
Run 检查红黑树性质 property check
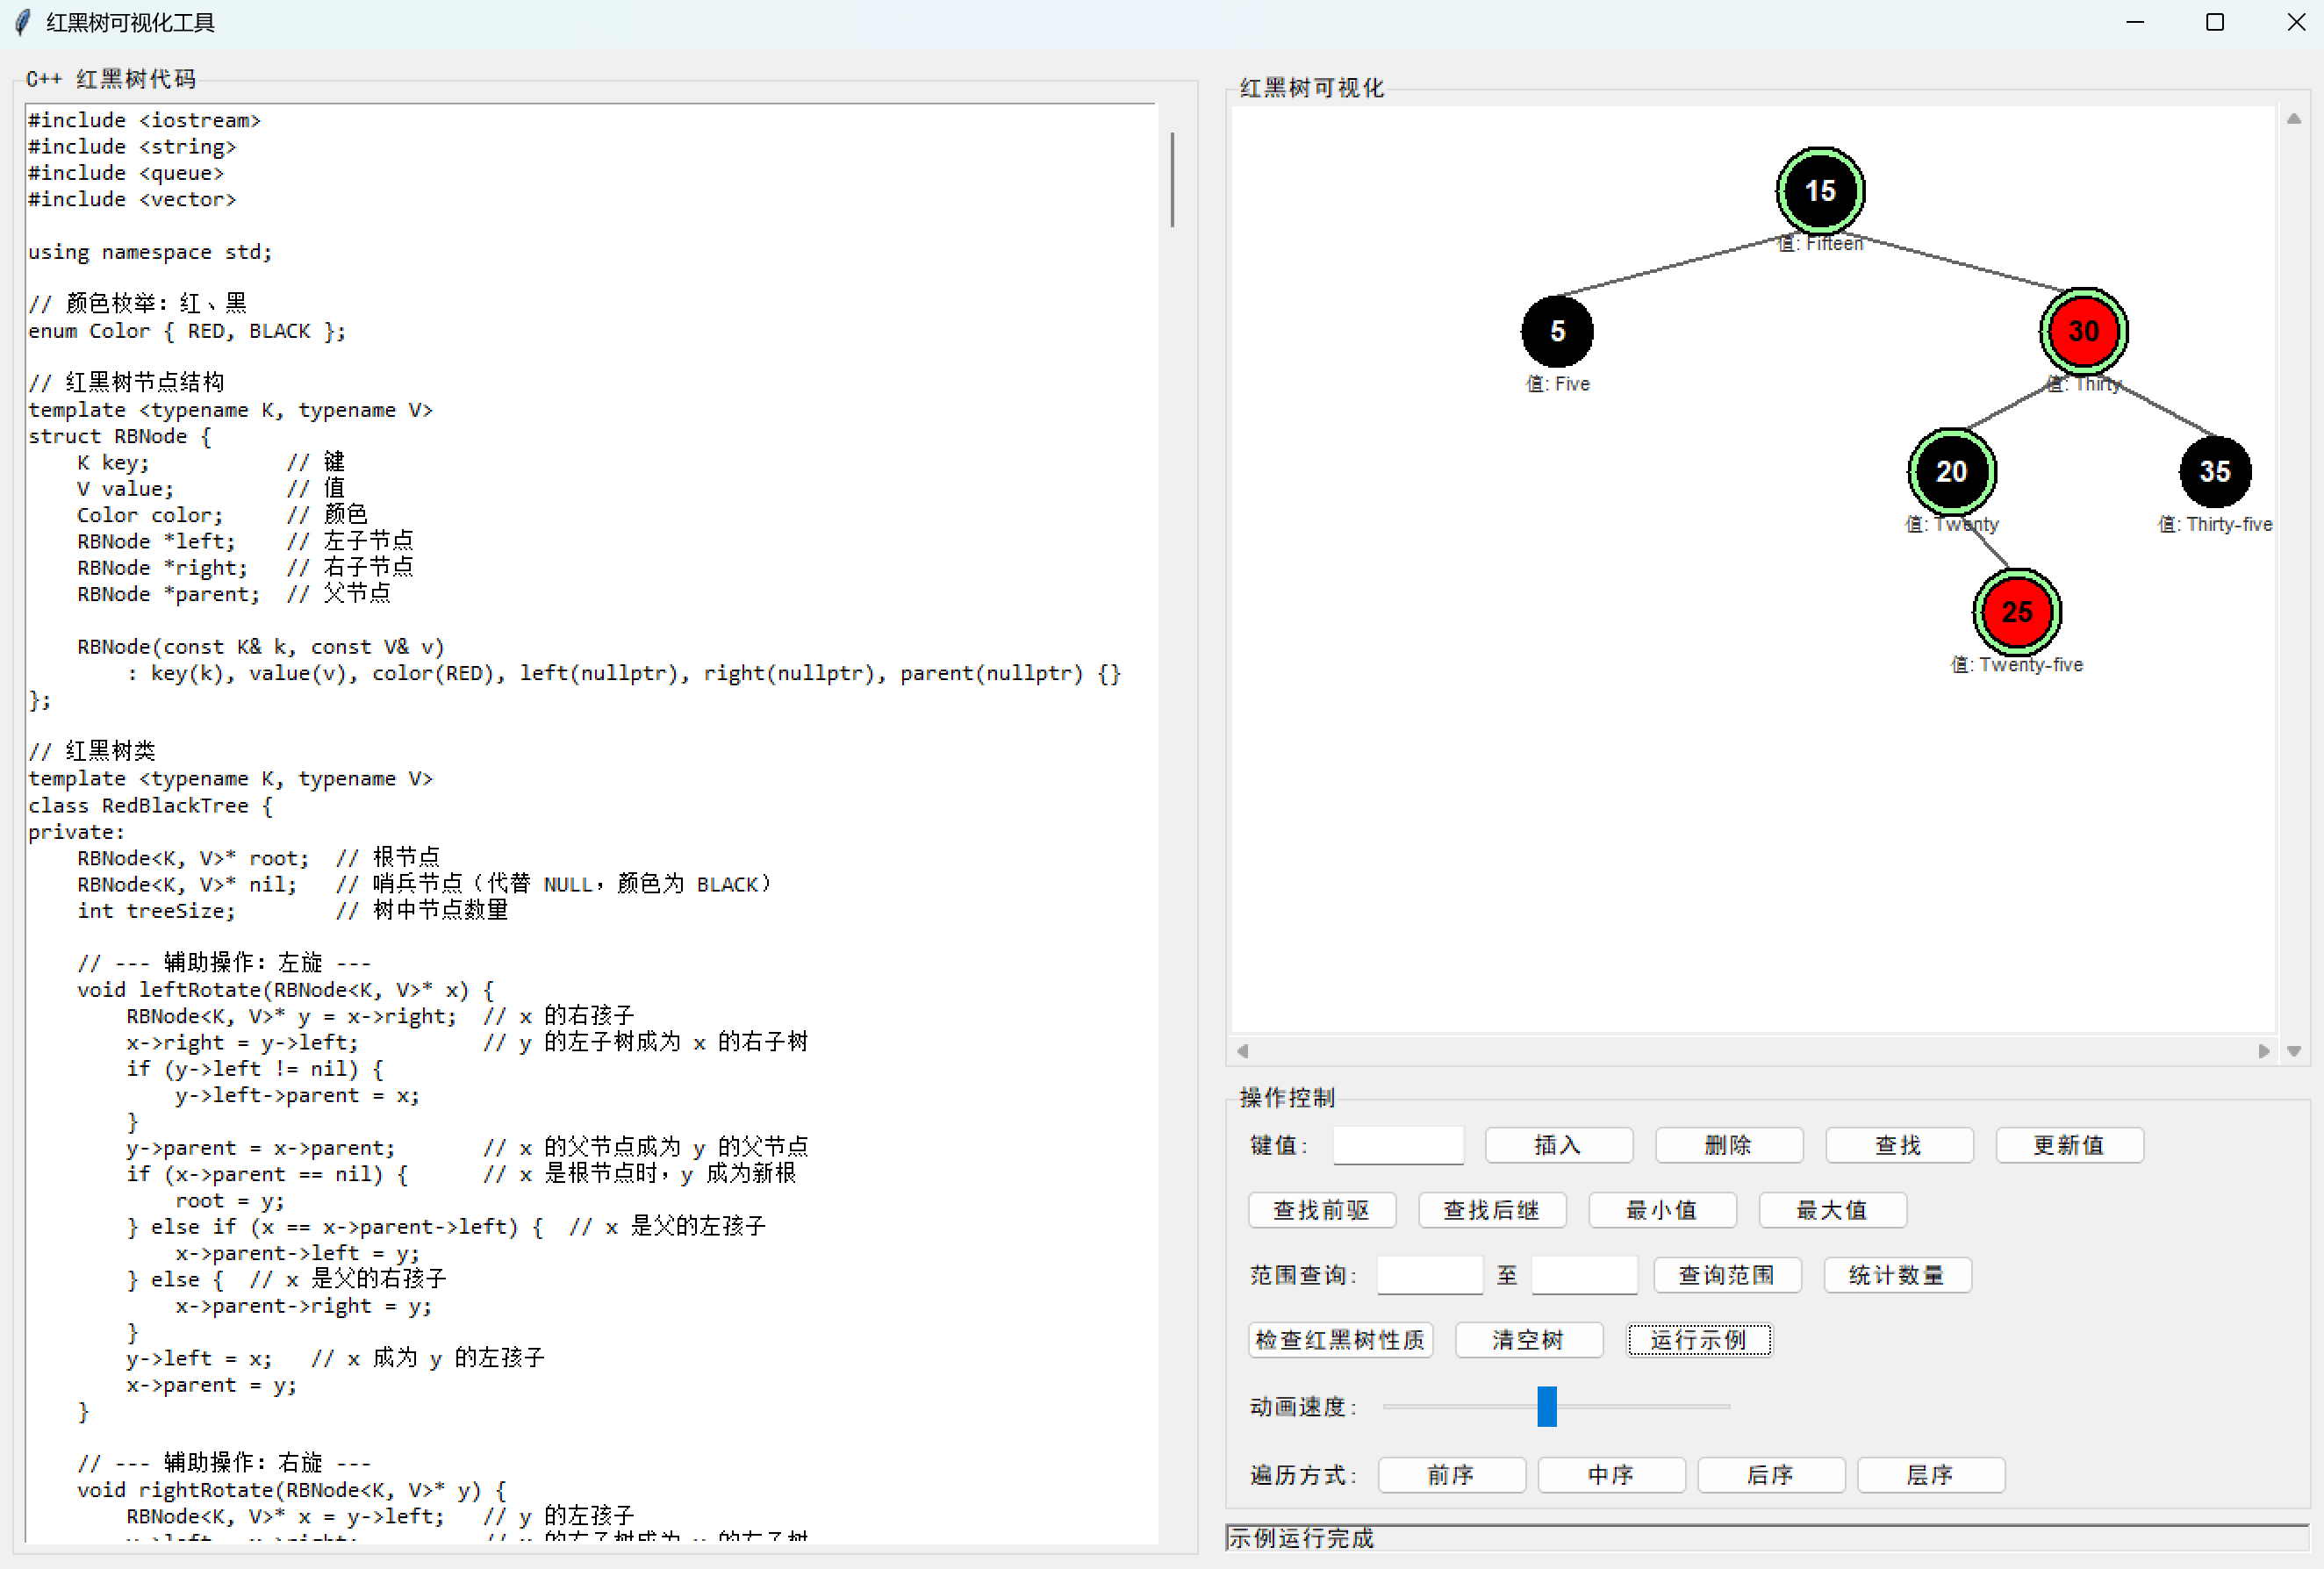coord(1339,1340)
